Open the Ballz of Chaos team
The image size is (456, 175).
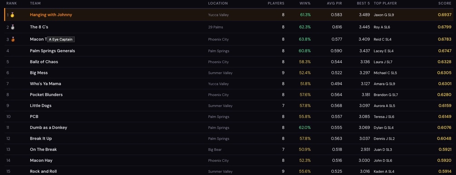click(44, 62)
